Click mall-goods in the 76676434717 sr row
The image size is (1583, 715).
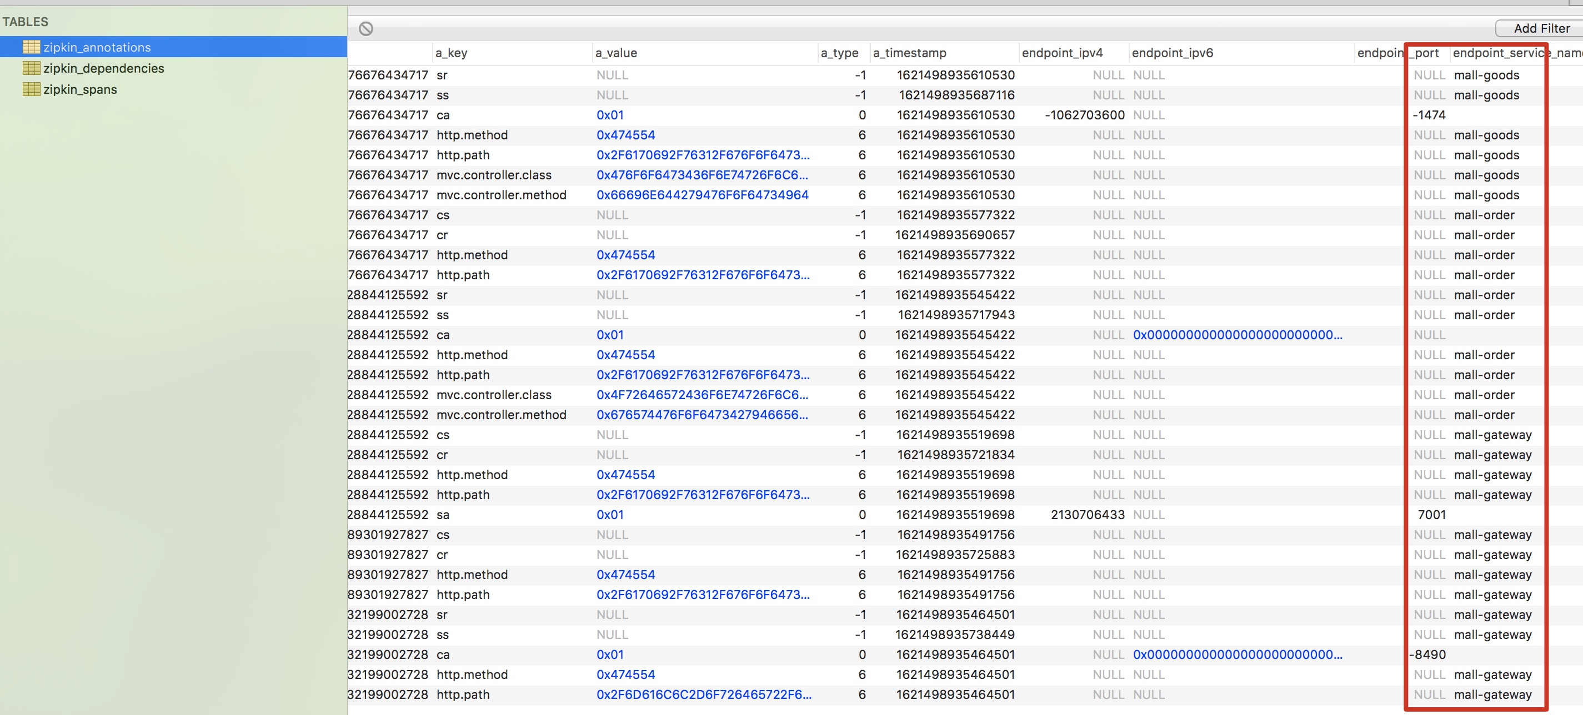(1486, 75)
